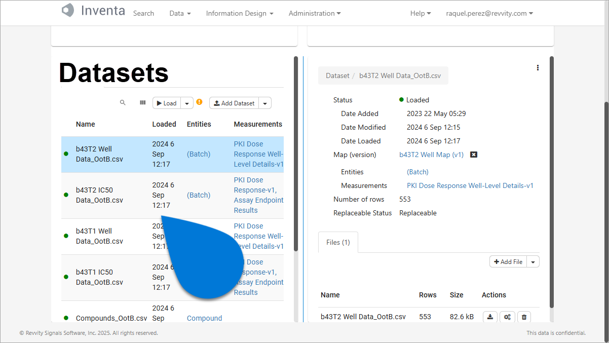Delete the file using the trash icon
The width and height of the screenshot is (609, 343).
(x=524, y=317)
